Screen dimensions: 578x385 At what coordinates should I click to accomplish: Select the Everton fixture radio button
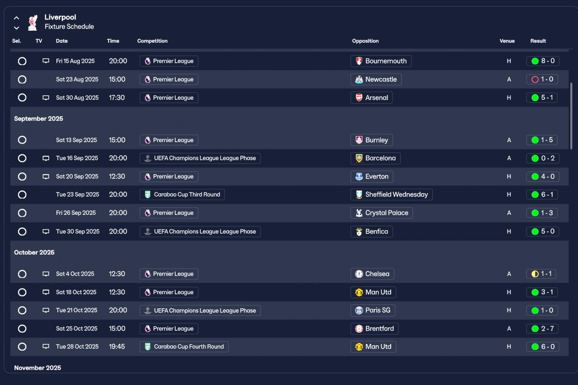(22, 176)
